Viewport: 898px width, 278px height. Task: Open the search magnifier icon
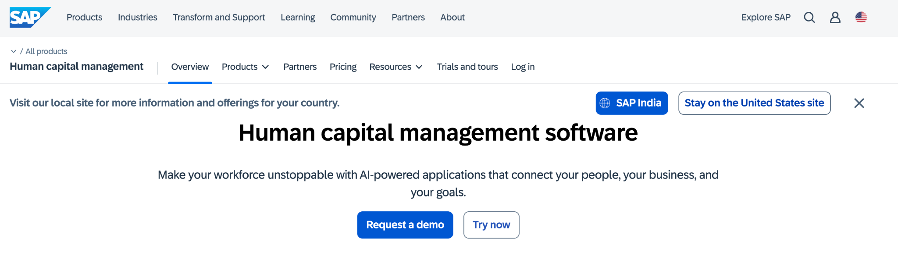tap(809, 18)
